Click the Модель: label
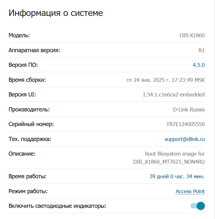The height and width of the screenshot is (219, 215). point(19,35)
